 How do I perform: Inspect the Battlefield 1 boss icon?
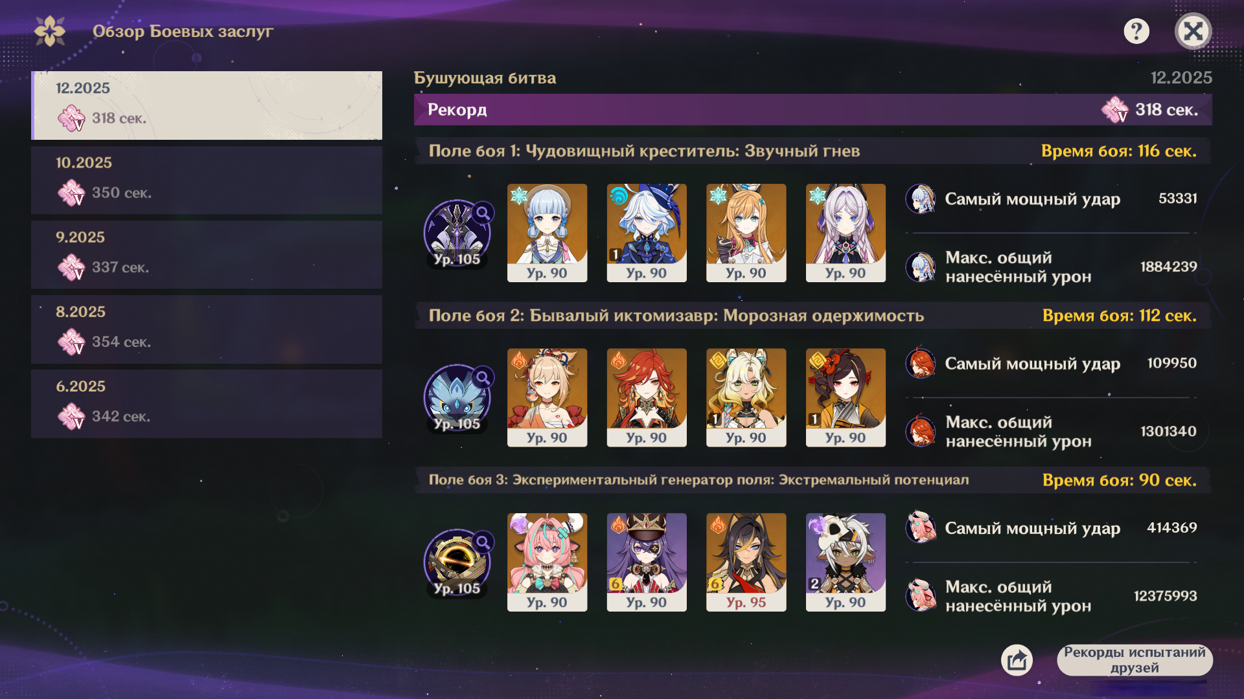[x=457, y=233]
